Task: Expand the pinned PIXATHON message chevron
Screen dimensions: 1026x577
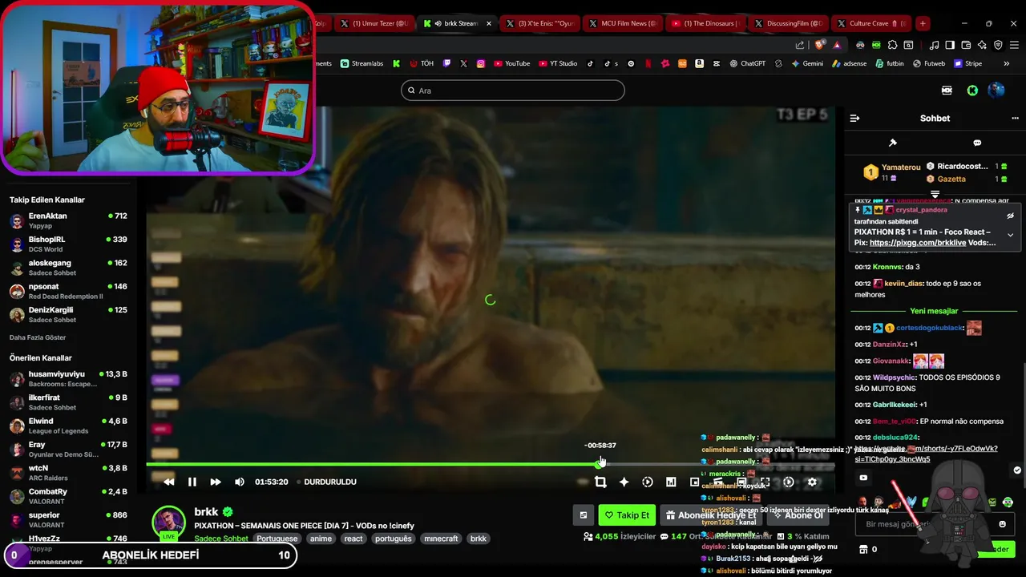Action: [x=1010, y=235]
